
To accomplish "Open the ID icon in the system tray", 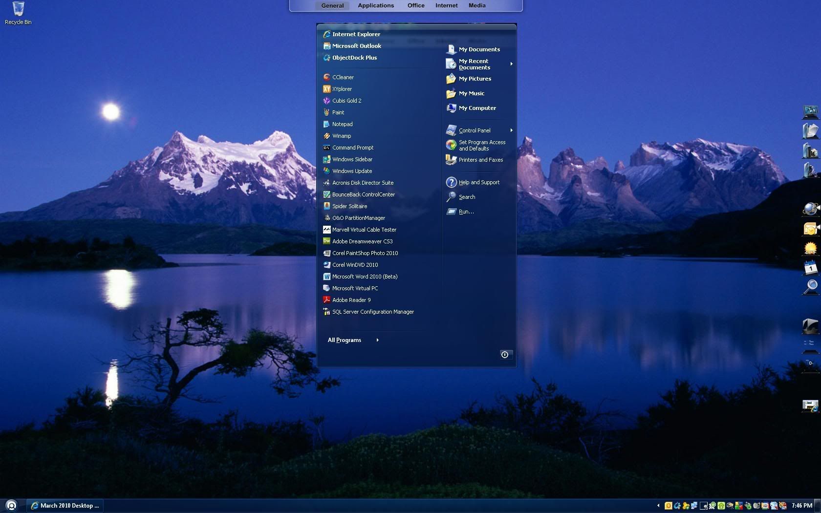I will click(765, 506).
